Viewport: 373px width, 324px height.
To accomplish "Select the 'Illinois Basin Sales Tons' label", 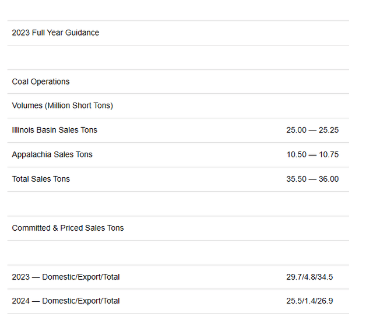I will 55,130.
